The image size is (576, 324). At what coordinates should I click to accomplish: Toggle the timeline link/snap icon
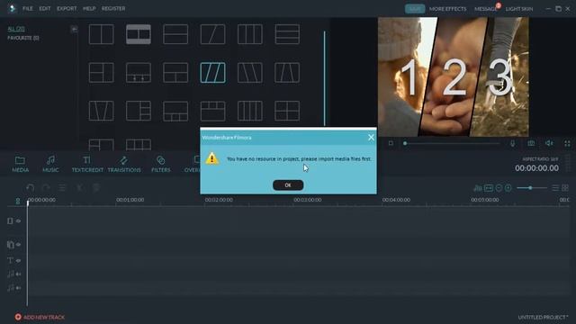coord(18,201)
